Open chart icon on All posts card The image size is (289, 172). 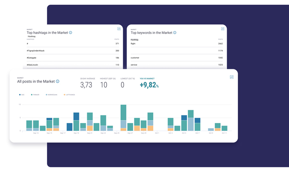[232, 77]
